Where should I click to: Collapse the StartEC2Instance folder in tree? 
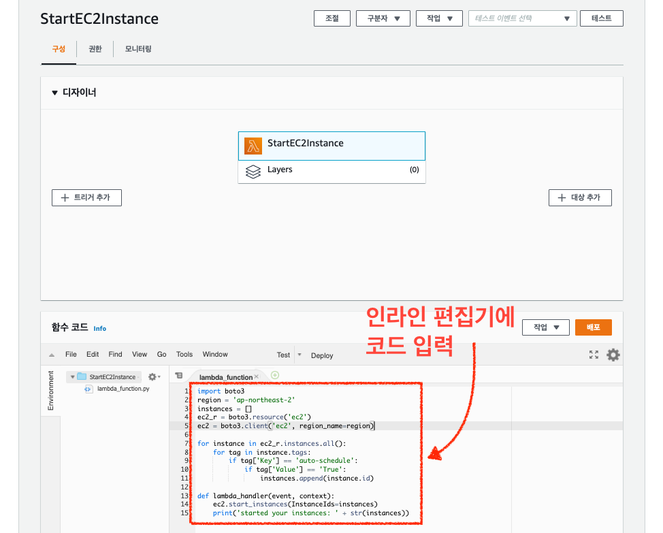(x=72, y=376)
